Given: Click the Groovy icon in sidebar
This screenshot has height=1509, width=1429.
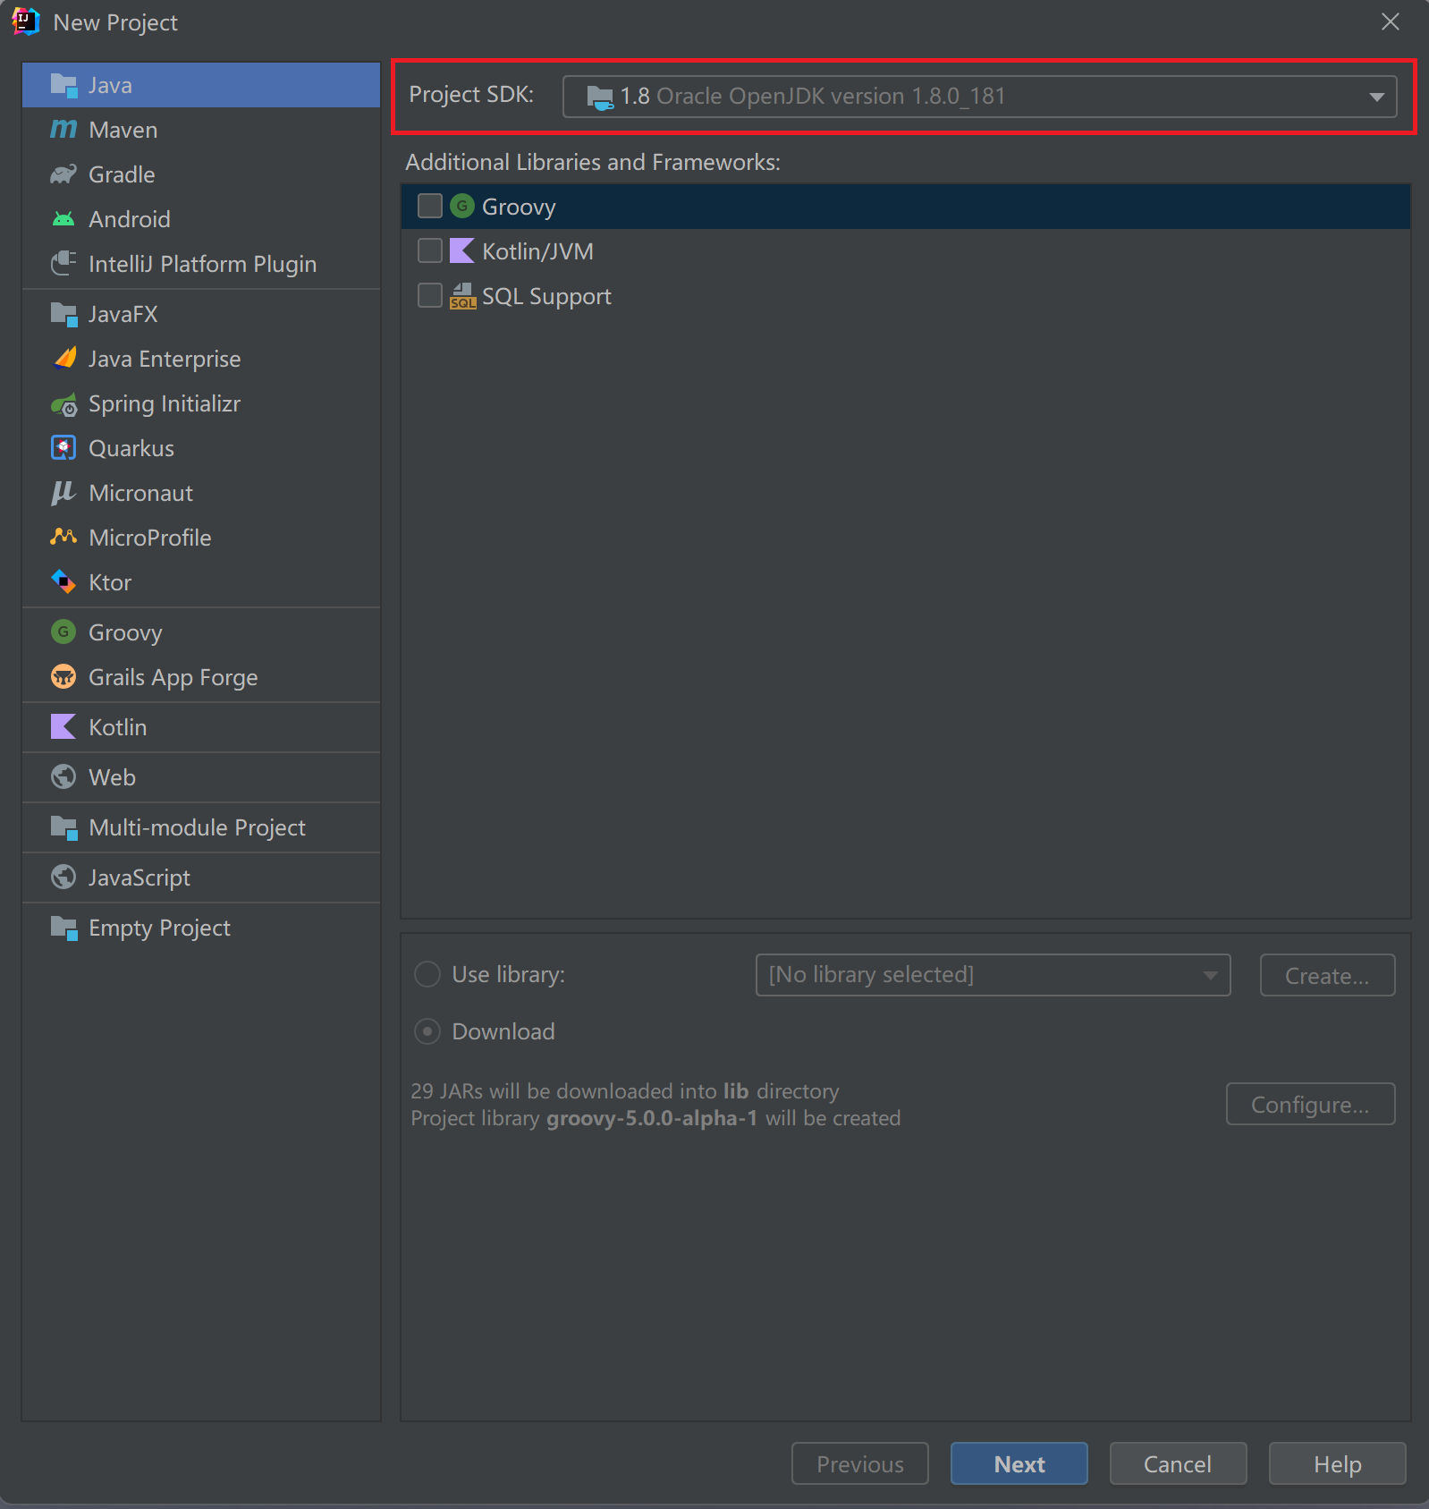Looking at the screenshot, I should point(63,632).
